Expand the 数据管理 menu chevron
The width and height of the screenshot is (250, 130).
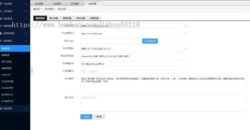(x=26, y=108)
